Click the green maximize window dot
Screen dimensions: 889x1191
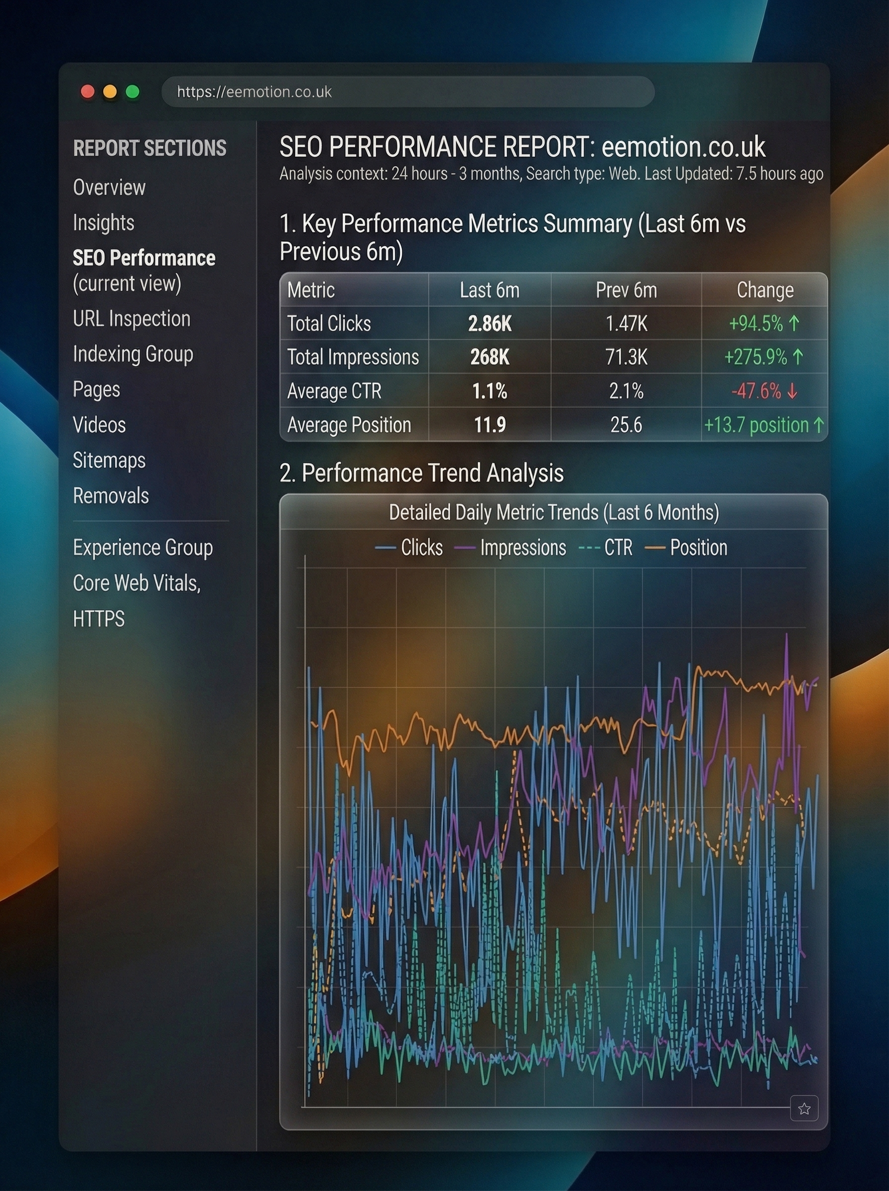tap(132, 91)
